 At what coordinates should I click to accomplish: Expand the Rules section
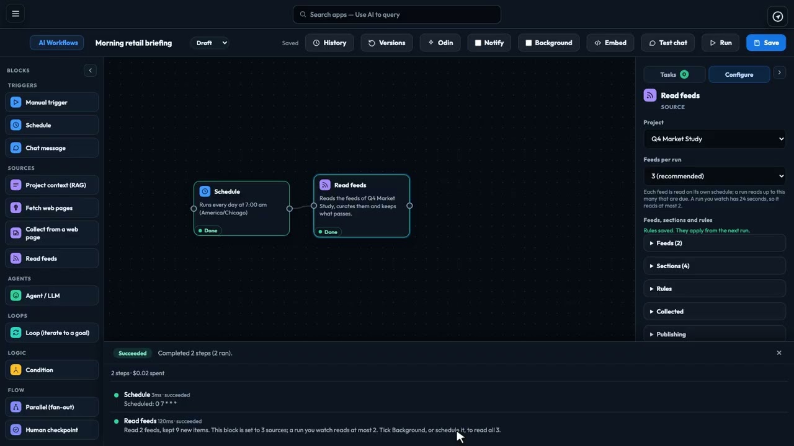click(715, 289)
